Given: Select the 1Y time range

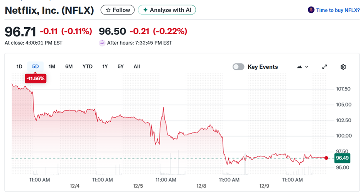Looking at the screenshot, I should (105, 67).
